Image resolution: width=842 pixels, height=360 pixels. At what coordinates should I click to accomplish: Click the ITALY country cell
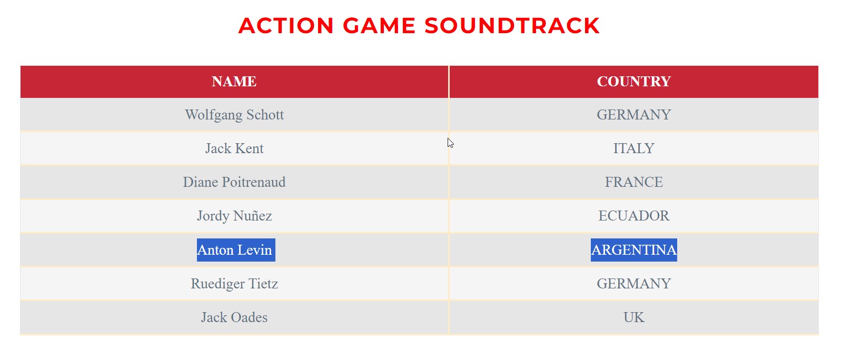[633, 148]
